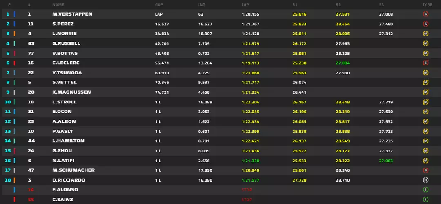
Task: Click Verstappen's red soft tyre icon
Action: pos(426,14)
